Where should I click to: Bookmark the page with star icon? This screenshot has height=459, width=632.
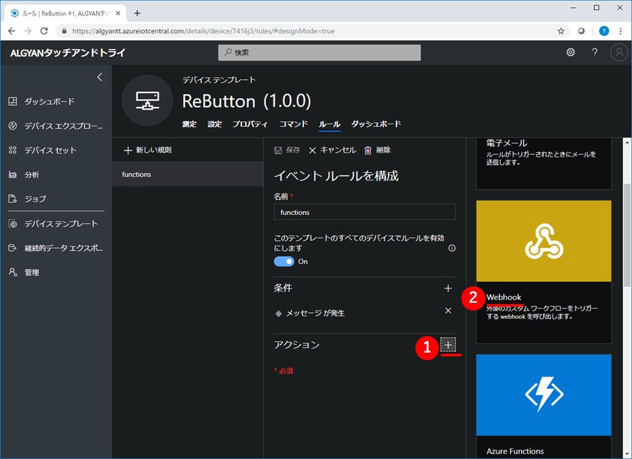[x=561, y=31]
